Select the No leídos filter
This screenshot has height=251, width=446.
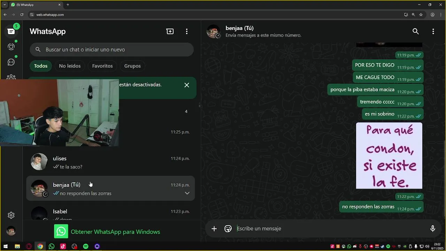[70, 66]
